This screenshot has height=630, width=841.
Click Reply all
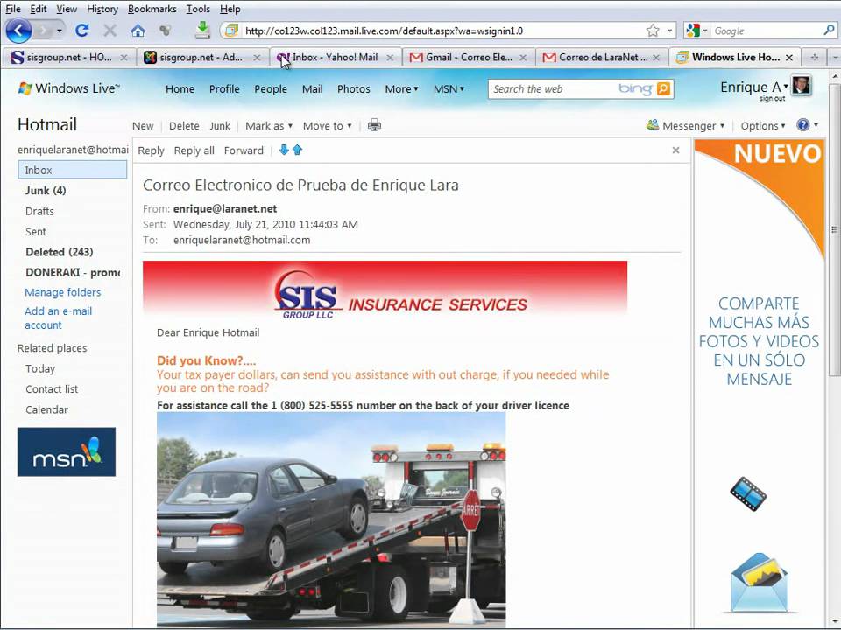pos(194,150)
